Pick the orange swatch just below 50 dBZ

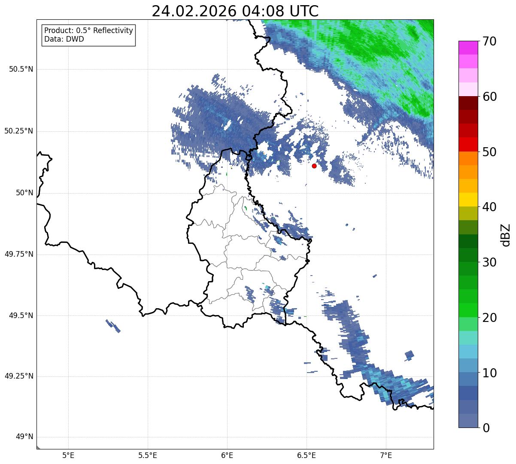[x=468, y=158]
